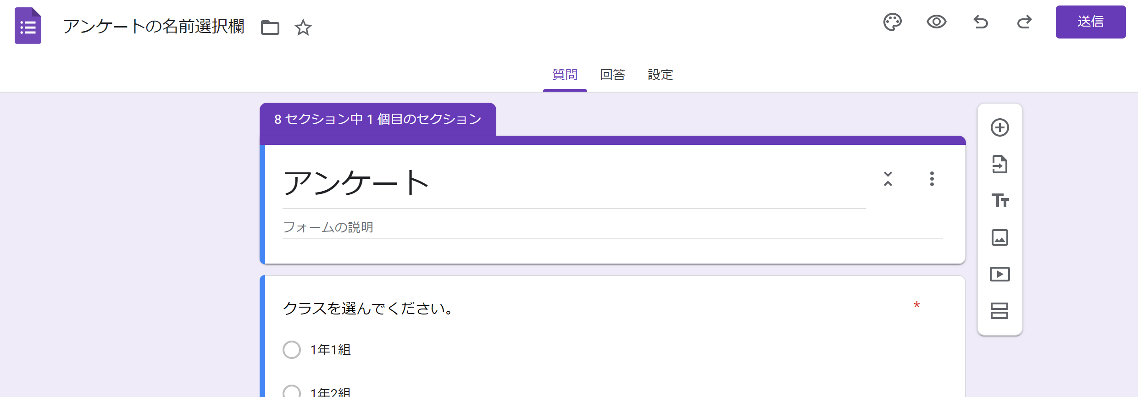Rename document title アンケートの名前選択欄
The height and width of the screenshot is (397, 1138).
(154, 26)
